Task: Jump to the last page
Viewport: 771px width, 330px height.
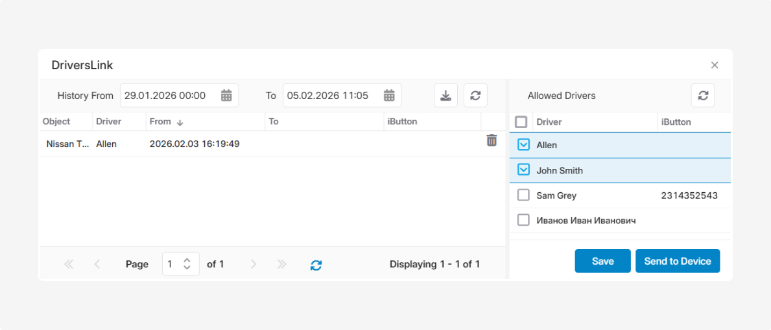Action: 281,264
